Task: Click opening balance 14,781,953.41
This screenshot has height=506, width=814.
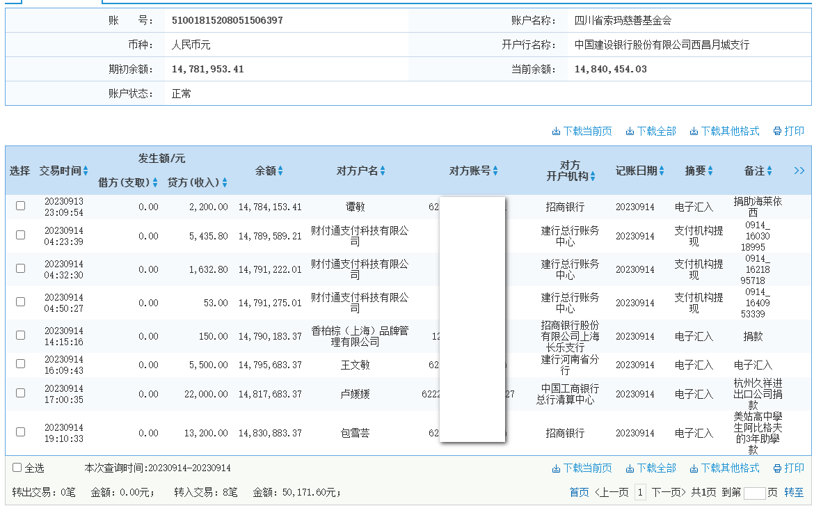Action: point(207,69)
